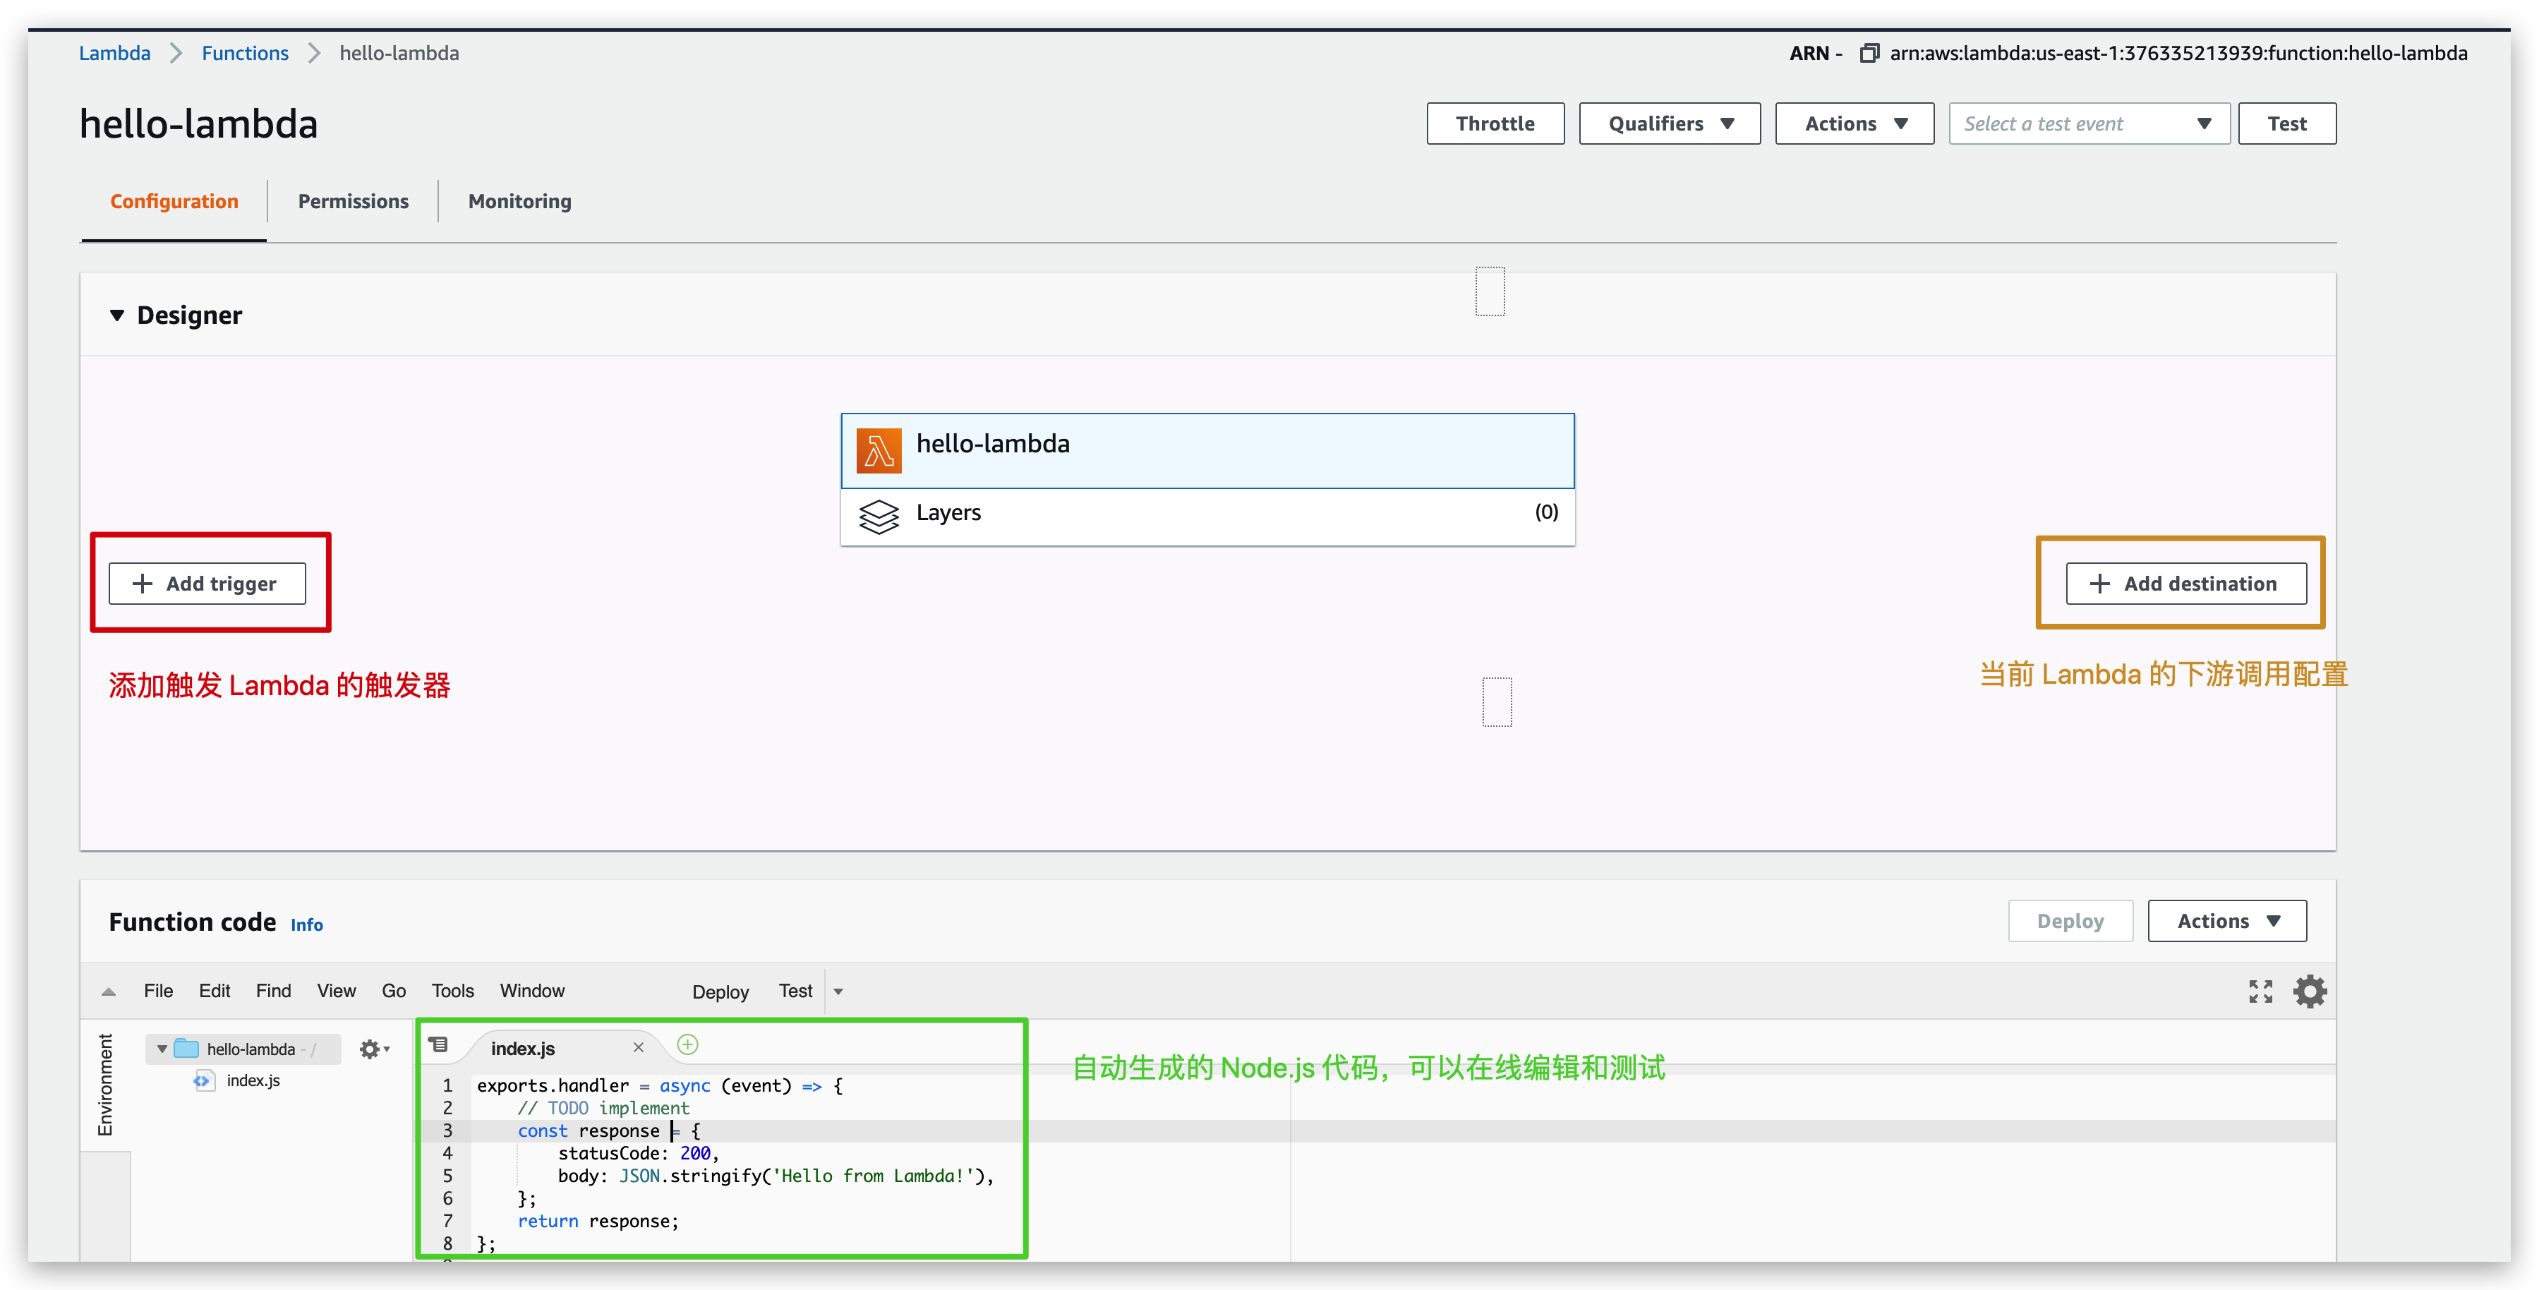The height and width of the screenshot is (1290, 2539).
Task: Click the 'return response;' code line
Action: coord(598,1221)
